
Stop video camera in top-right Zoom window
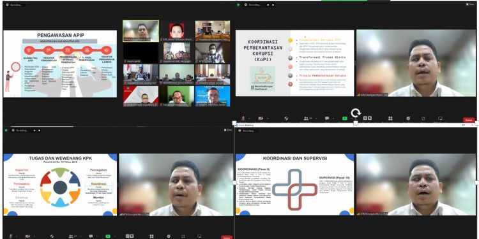point(261,119)
